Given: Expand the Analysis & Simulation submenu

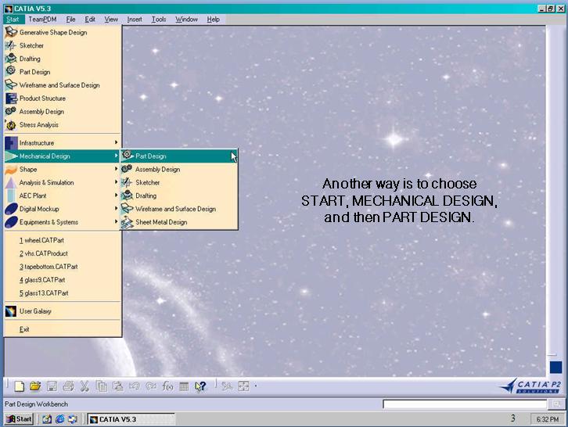Looking at the screenshot, I should pos(46,183).
